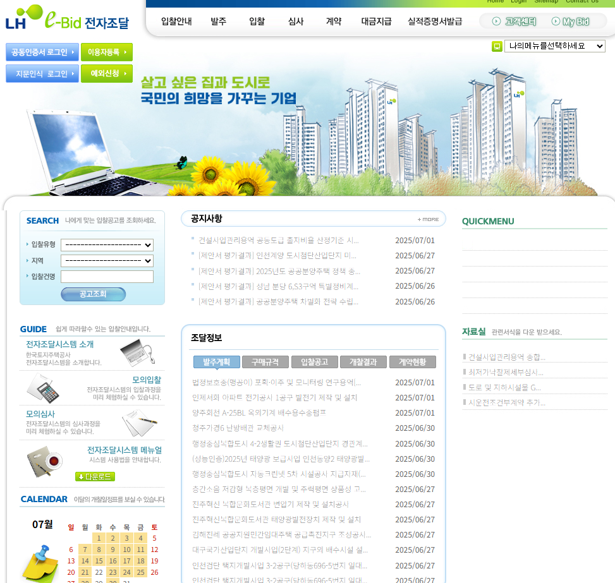Click 이용자등록 button
This screenshot has height=583, width=615.
107,52
